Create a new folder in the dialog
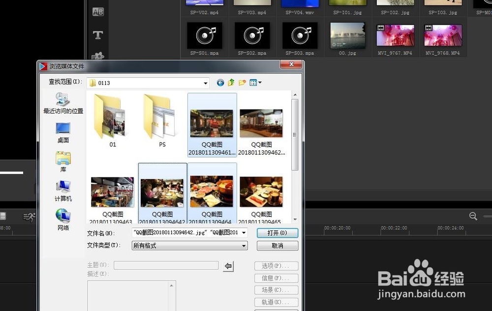Screen dimensions: 492x311 [242, 83]
